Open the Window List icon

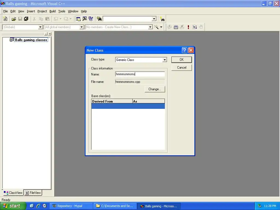91,19
